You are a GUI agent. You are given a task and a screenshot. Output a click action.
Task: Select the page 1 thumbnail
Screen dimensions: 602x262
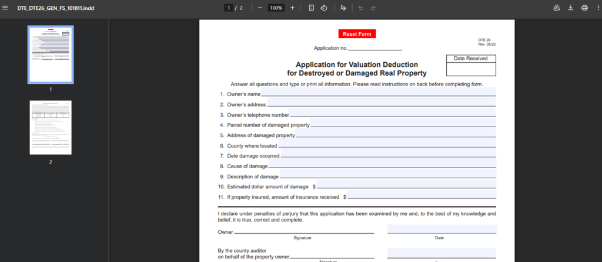pyautogui.click(x=51, y=55)
